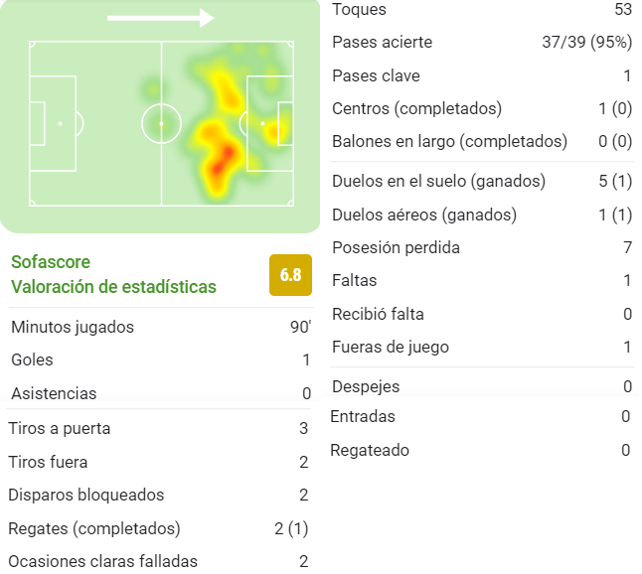This screenshot has height=574, width=642.
Task: Click the Asistencias label
Action: click(54, 393)
